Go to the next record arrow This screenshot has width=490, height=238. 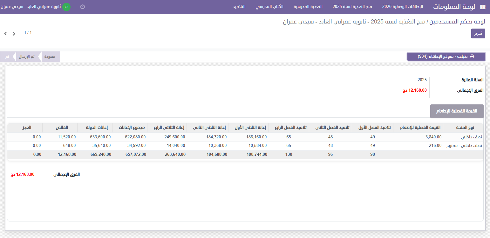(14, 34)
